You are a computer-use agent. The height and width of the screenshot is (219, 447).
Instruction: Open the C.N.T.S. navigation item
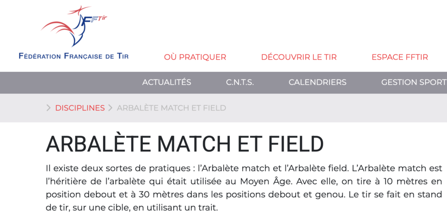coord(240,82)
